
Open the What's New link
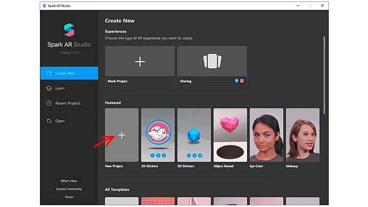pyautogui.click(x=69, y=181)
